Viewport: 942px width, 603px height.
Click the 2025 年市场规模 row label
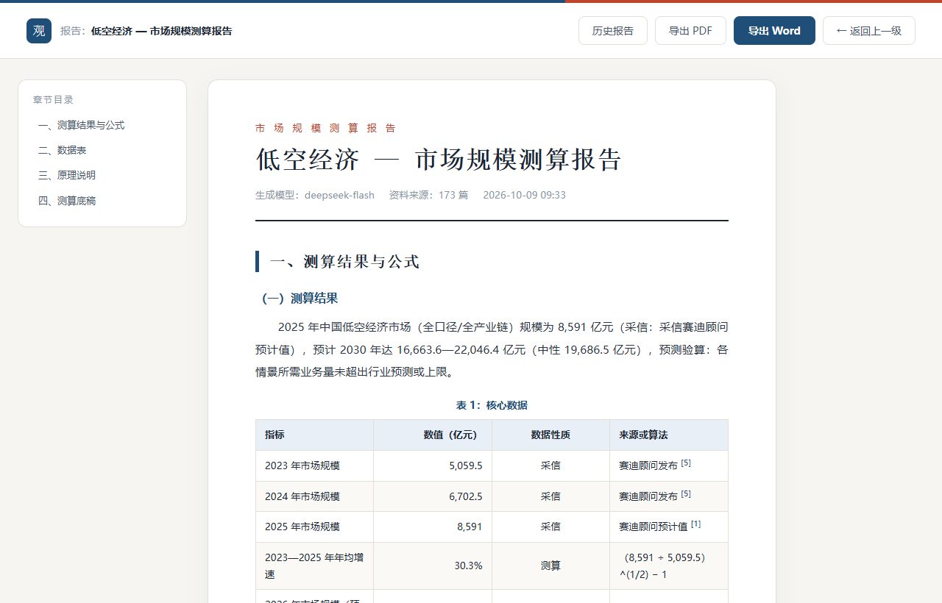click(314, 527)
